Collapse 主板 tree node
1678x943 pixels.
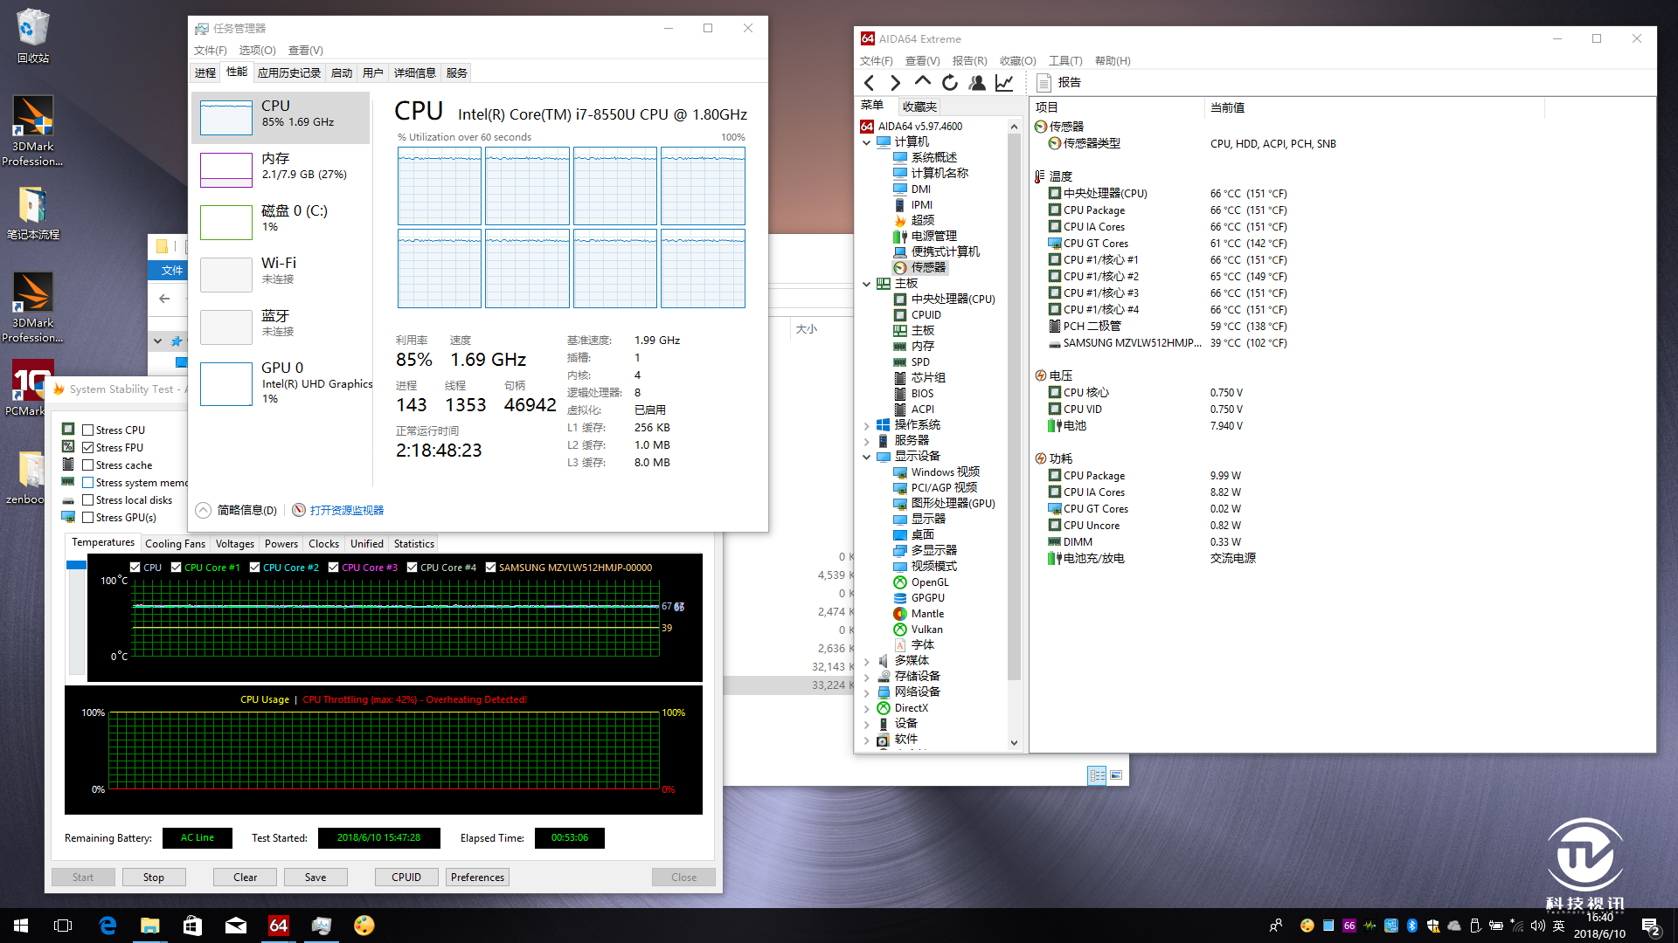[x=866, y=283]
